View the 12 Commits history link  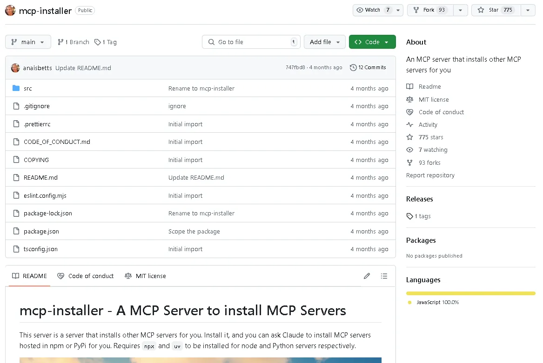(368, 68)
